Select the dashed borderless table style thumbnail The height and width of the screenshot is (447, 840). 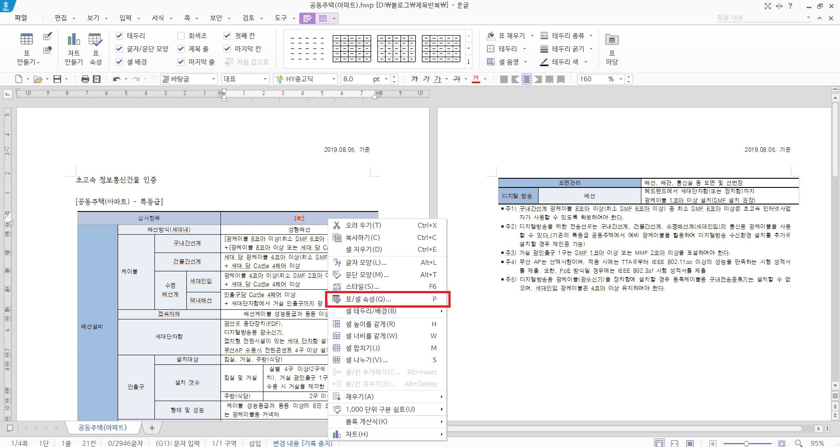[307, 49]
